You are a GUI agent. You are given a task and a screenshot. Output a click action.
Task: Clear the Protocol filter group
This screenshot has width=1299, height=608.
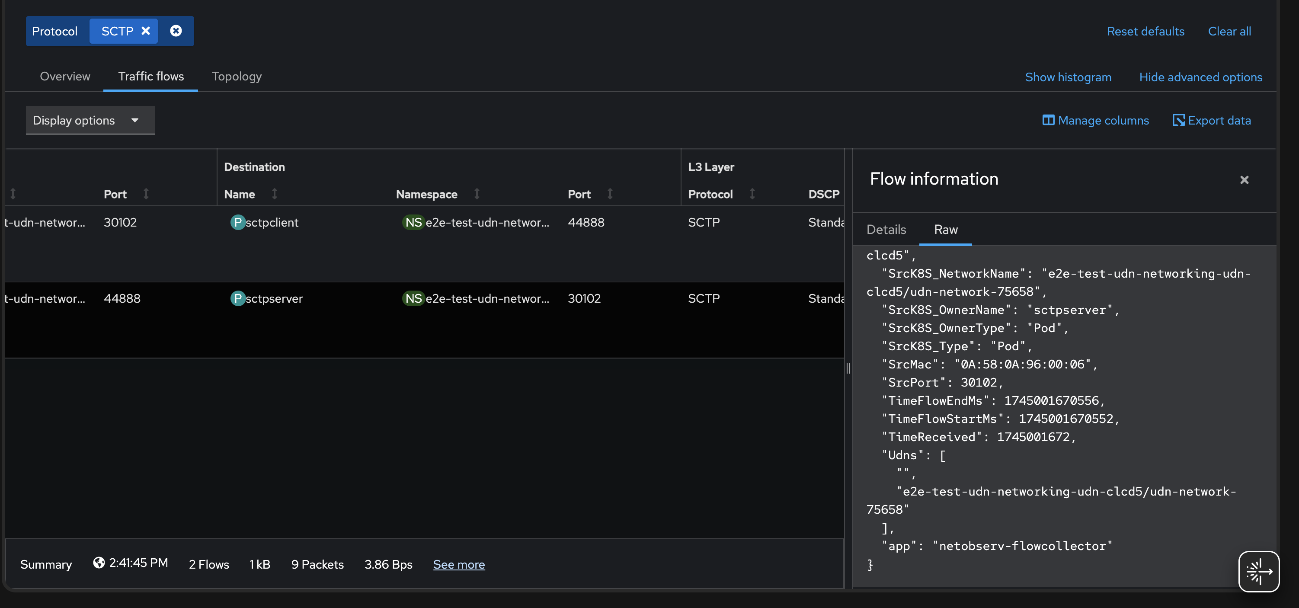176,31
